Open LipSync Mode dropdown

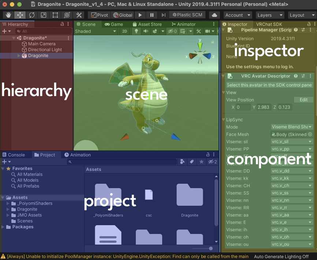pyautogui.click(x=292, y=127)
